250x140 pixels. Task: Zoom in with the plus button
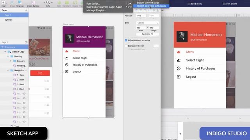click(x=52, y=2)
